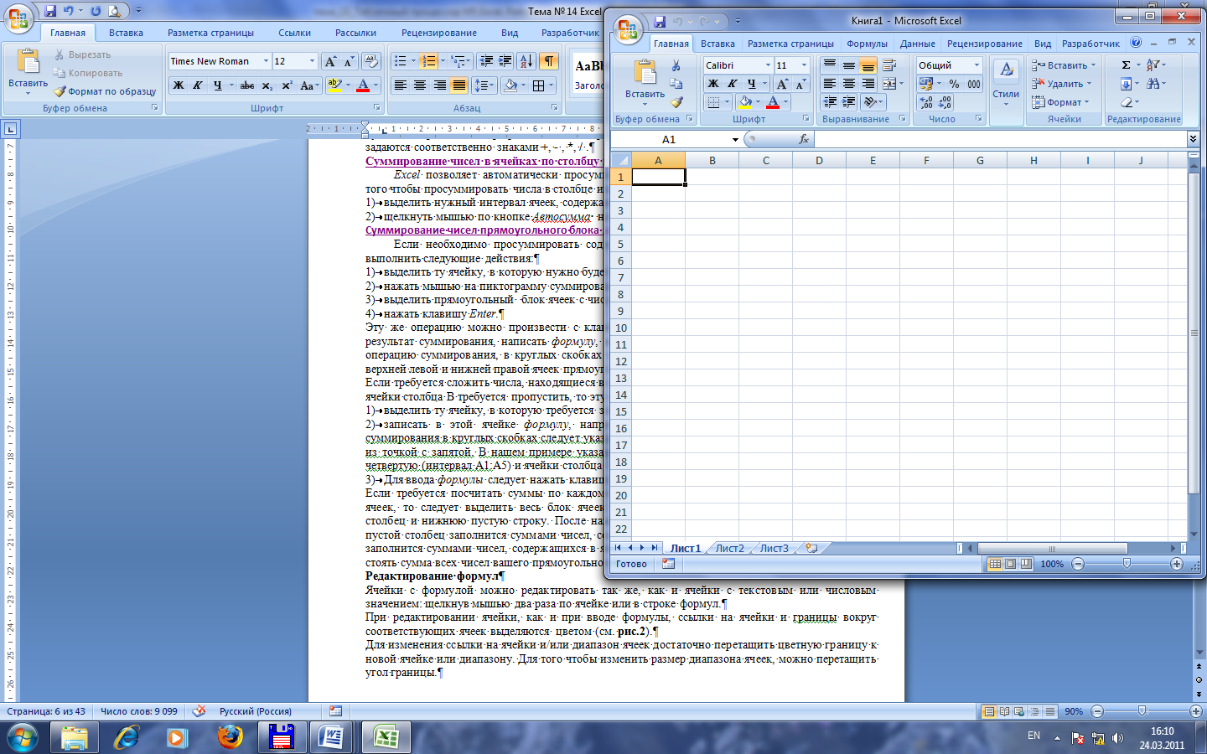The height and width of the screenshot is (754, 1207).
Task: Apply bulleted list in Word
Action: point(401,61)
